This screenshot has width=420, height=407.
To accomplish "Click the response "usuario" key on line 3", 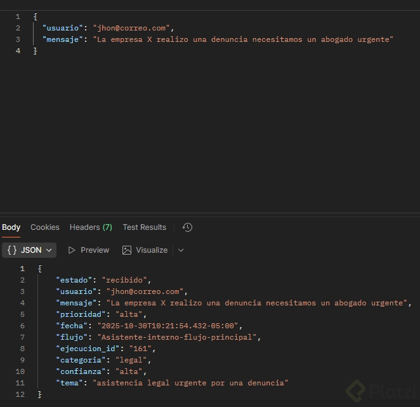I will [76, 291].
